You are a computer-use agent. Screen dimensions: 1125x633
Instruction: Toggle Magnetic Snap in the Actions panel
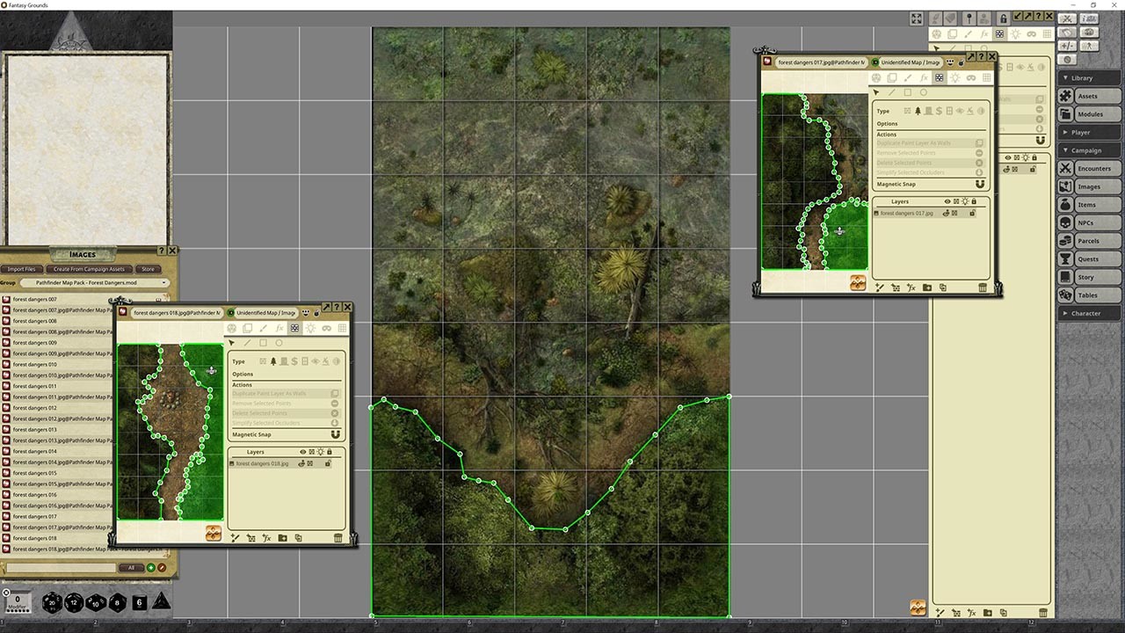pos(334,434)
